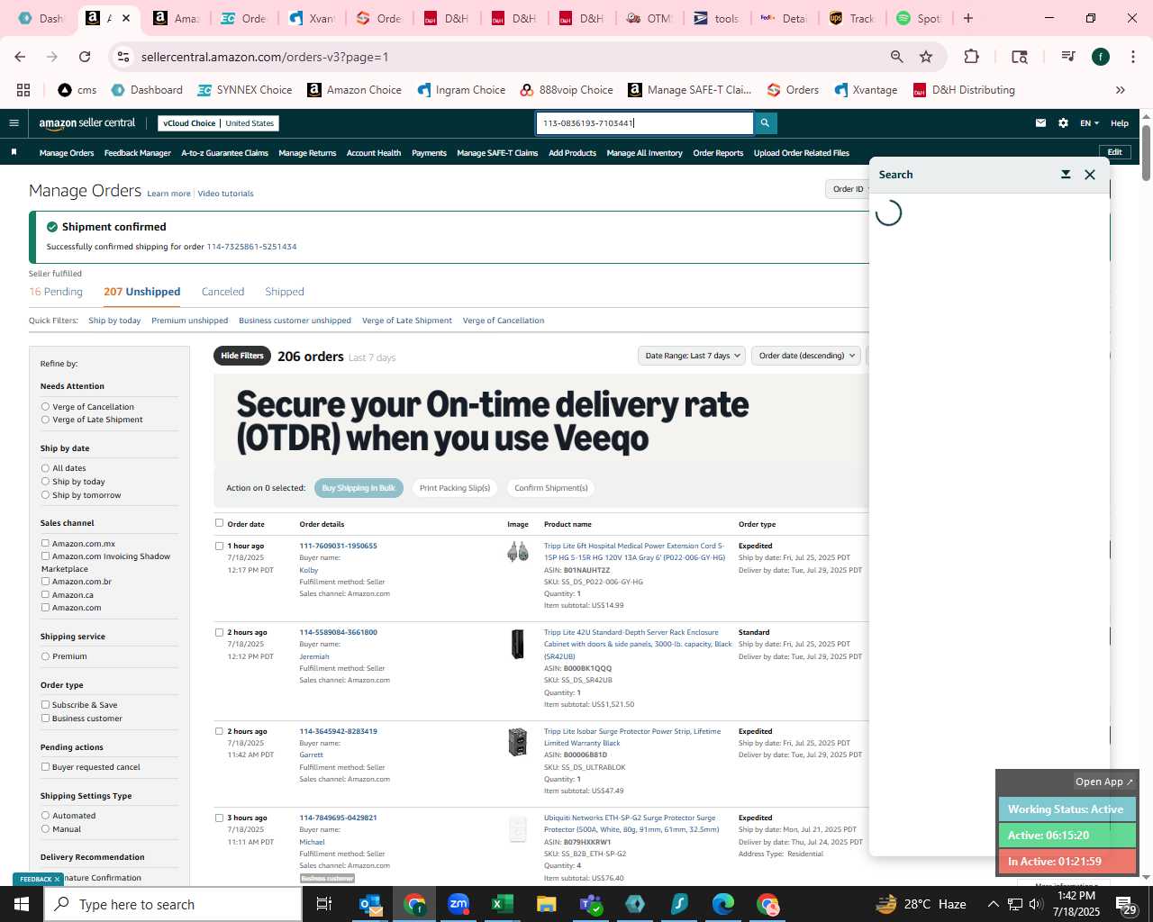Bookmark this page with the star icon
The width and height of the screenshot is (1153, 922).
tap(926, 57)
